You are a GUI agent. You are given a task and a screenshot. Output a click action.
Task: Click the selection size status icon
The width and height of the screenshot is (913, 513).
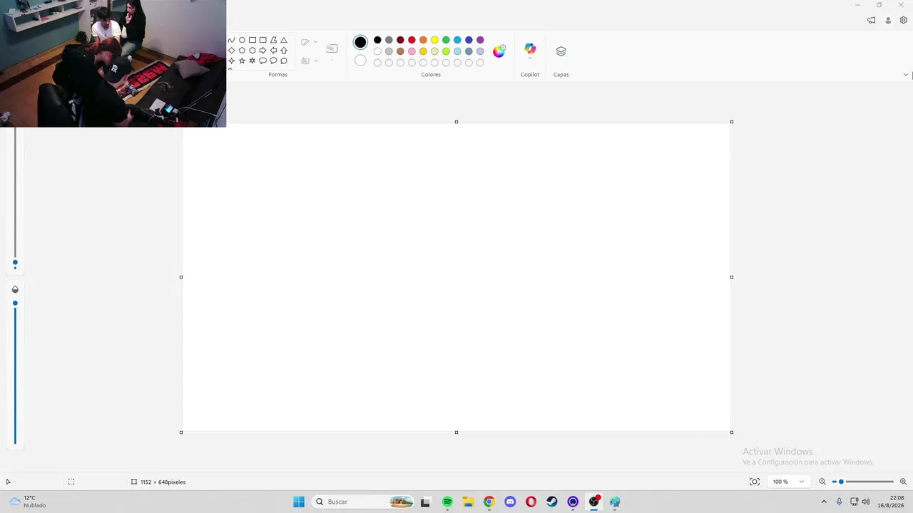tap(71, 482)
